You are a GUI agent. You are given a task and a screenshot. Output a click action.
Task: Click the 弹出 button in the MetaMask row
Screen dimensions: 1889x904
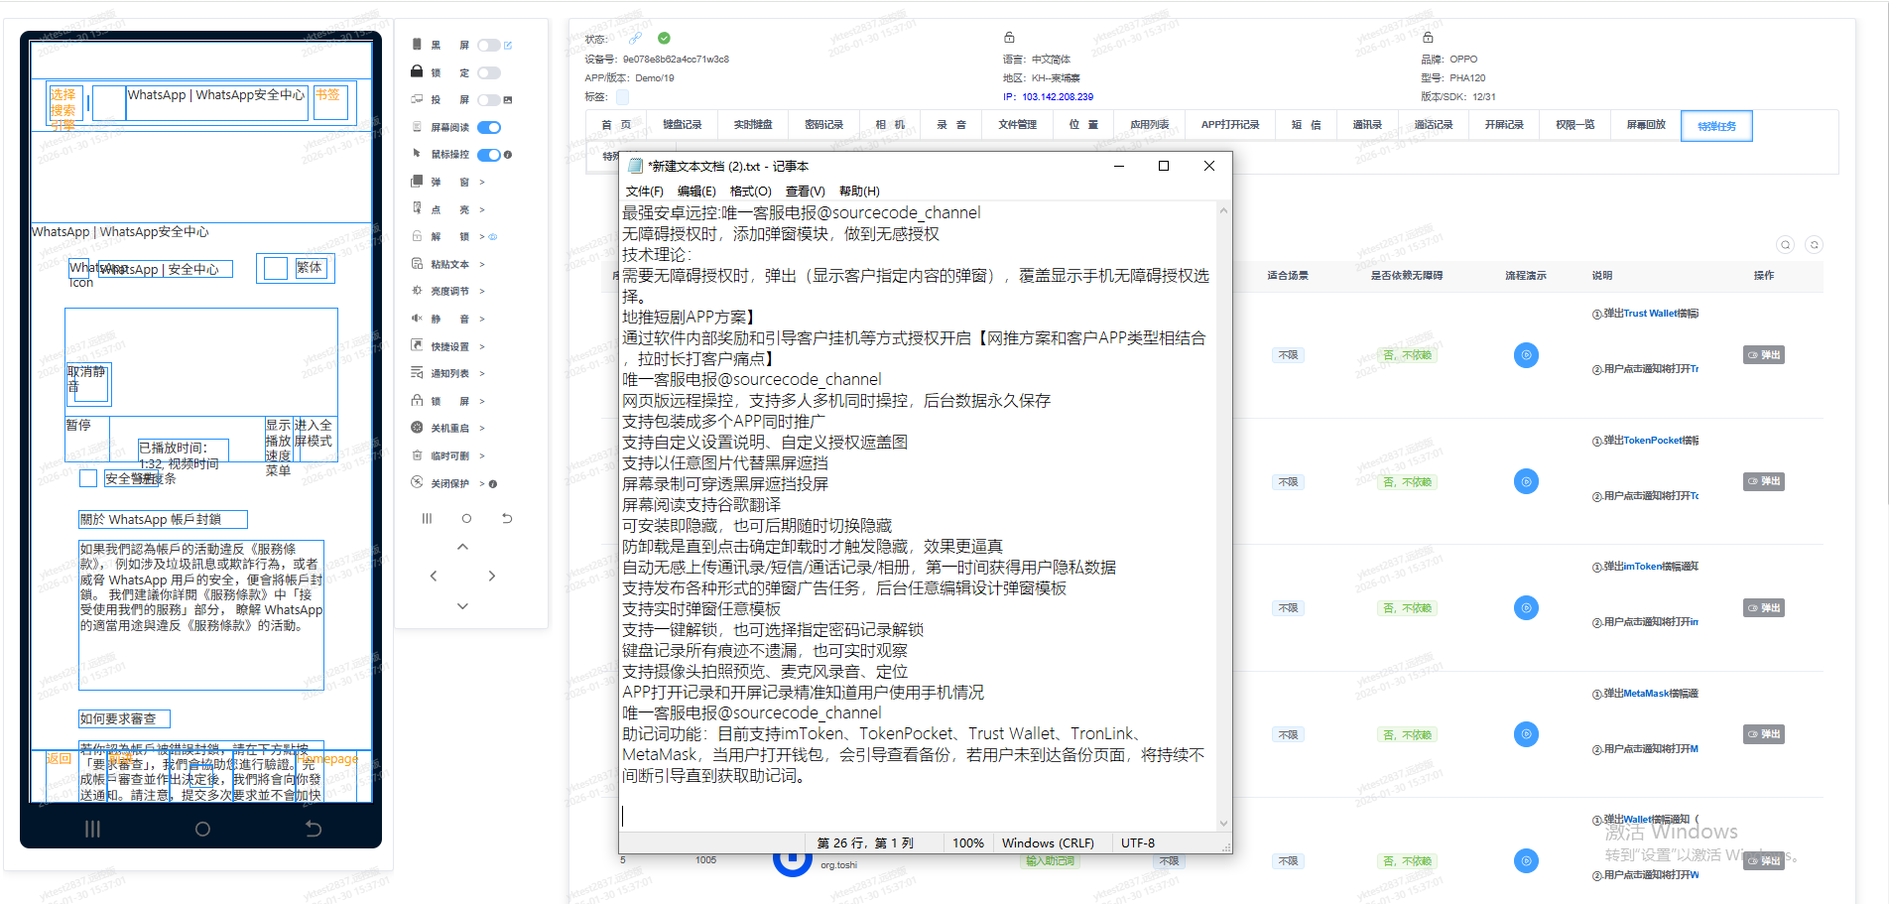click(x=1764, y=735)
